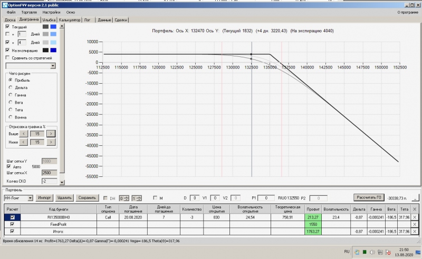Screen dimensions: 422x259
Task: Switch to the Сделки tab
Action: (121, 20)
